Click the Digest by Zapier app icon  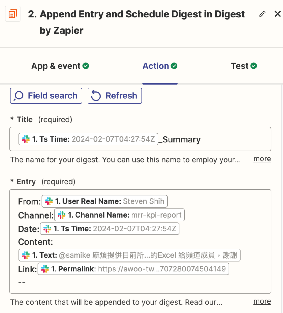point(13,14)
